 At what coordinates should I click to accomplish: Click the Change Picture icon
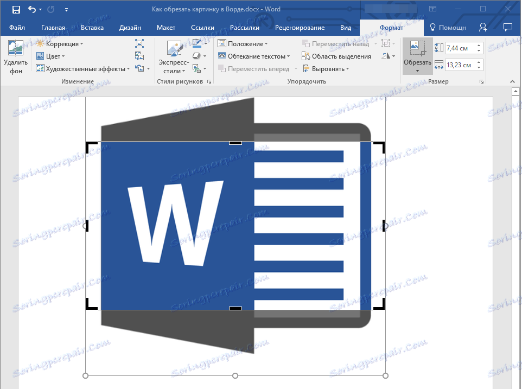pos(139,56)
